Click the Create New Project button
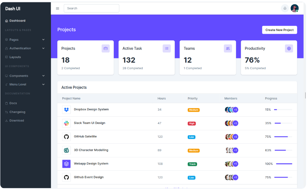The image size is (307, 190). [279, 30]
